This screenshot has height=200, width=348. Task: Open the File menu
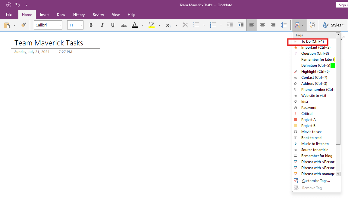[9, 14]
